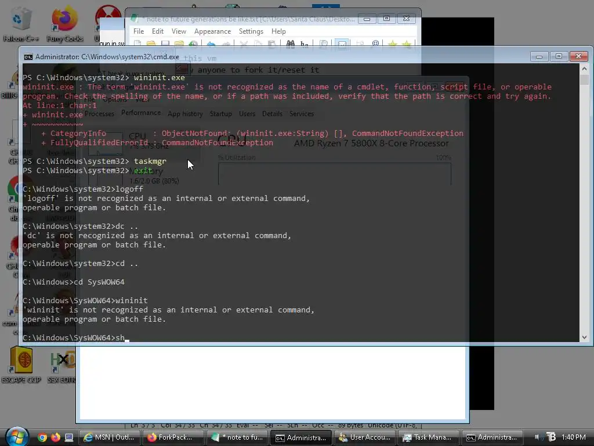Open the Falcon C++ desktop shortcut

coord(20,24)
